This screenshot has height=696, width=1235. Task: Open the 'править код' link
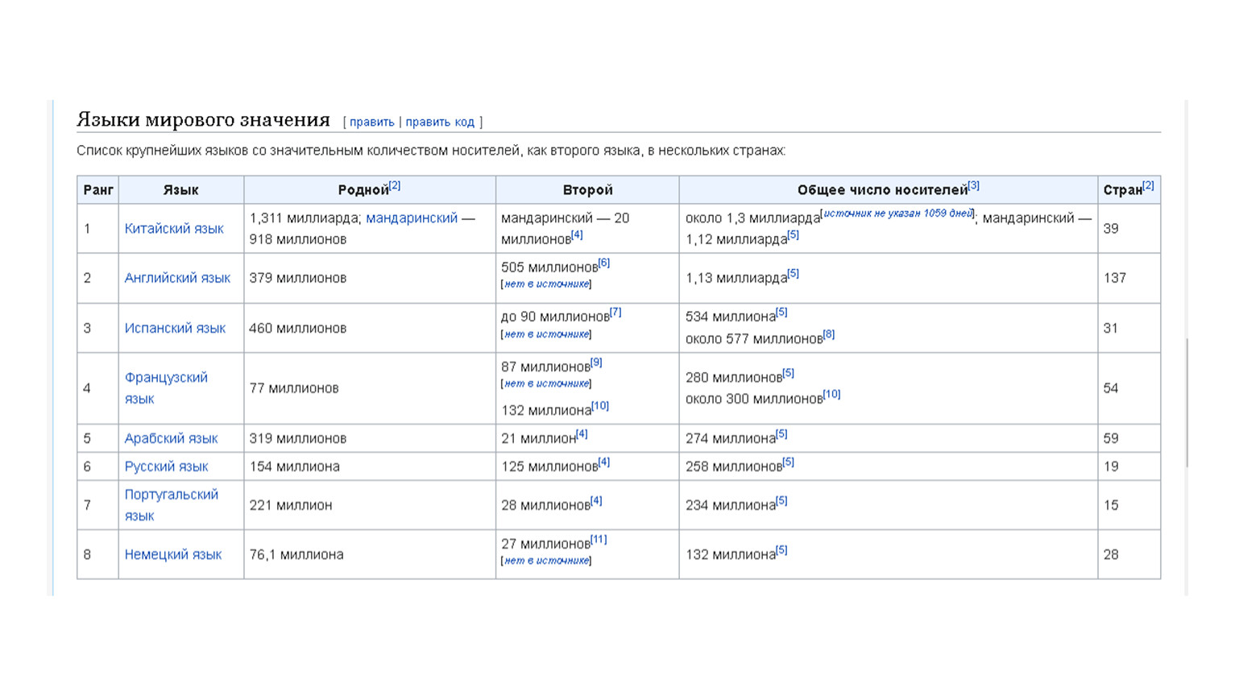pyautogui.click(x=440, y=122)
